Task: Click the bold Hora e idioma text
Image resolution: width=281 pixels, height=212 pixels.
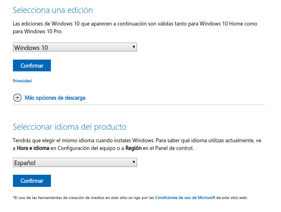Action: pyautogui.click(x=33, y=148)
